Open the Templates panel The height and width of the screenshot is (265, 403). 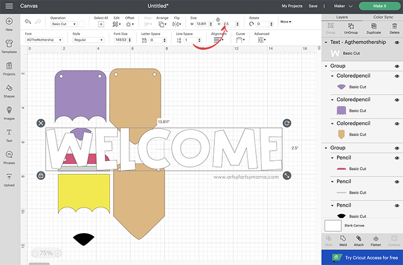coord(9,47)
